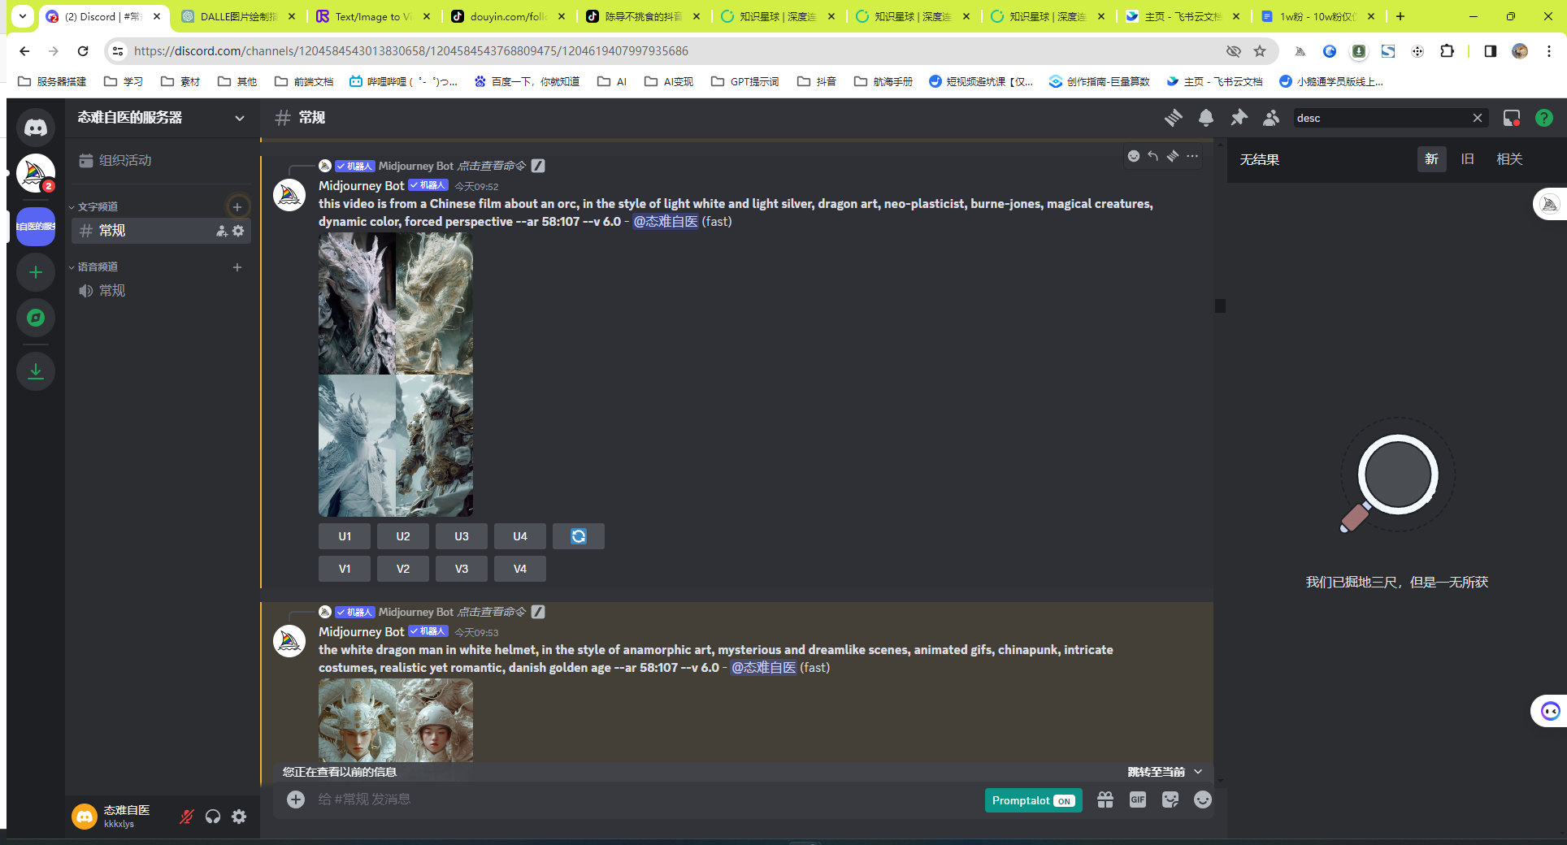Click the Download Apps icon in sidebar
Image resolution: width=1567 pixels, height=845 pixels.
pyautogui.click(x=36, y=371)
